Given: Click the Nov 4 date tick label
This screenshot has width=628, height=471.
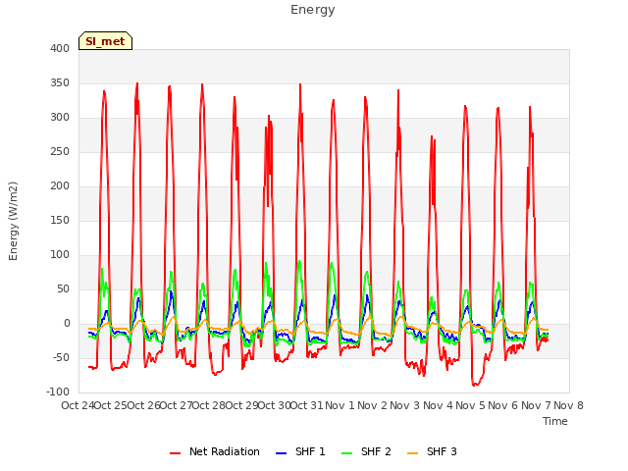Looking at the screenshot, I should click(x=438, y=405).
